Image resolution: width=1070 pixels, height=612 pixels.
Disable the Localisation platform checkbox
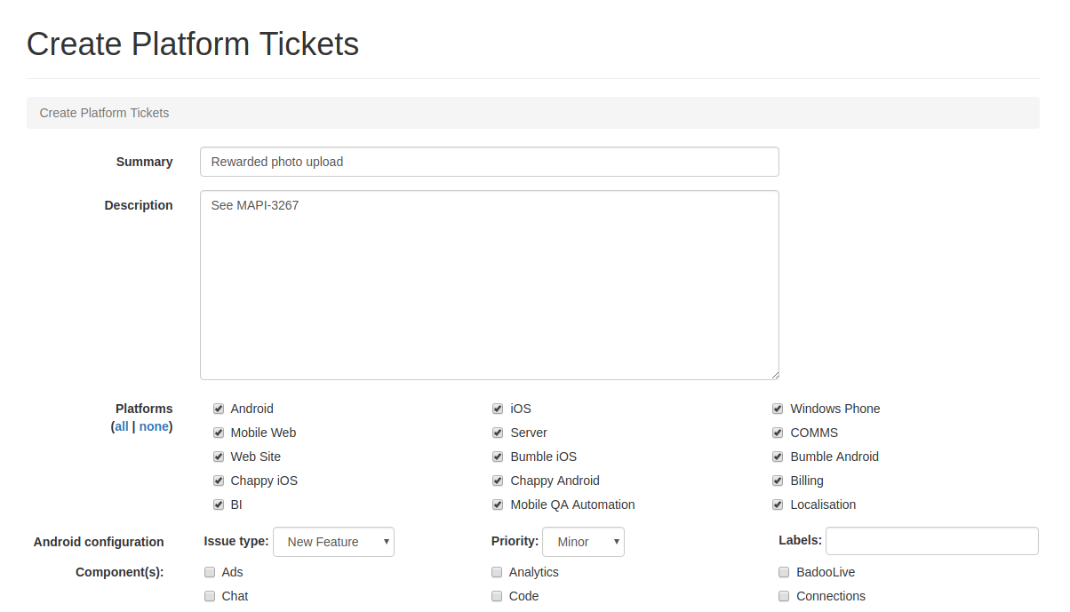(x=779, y=505)
